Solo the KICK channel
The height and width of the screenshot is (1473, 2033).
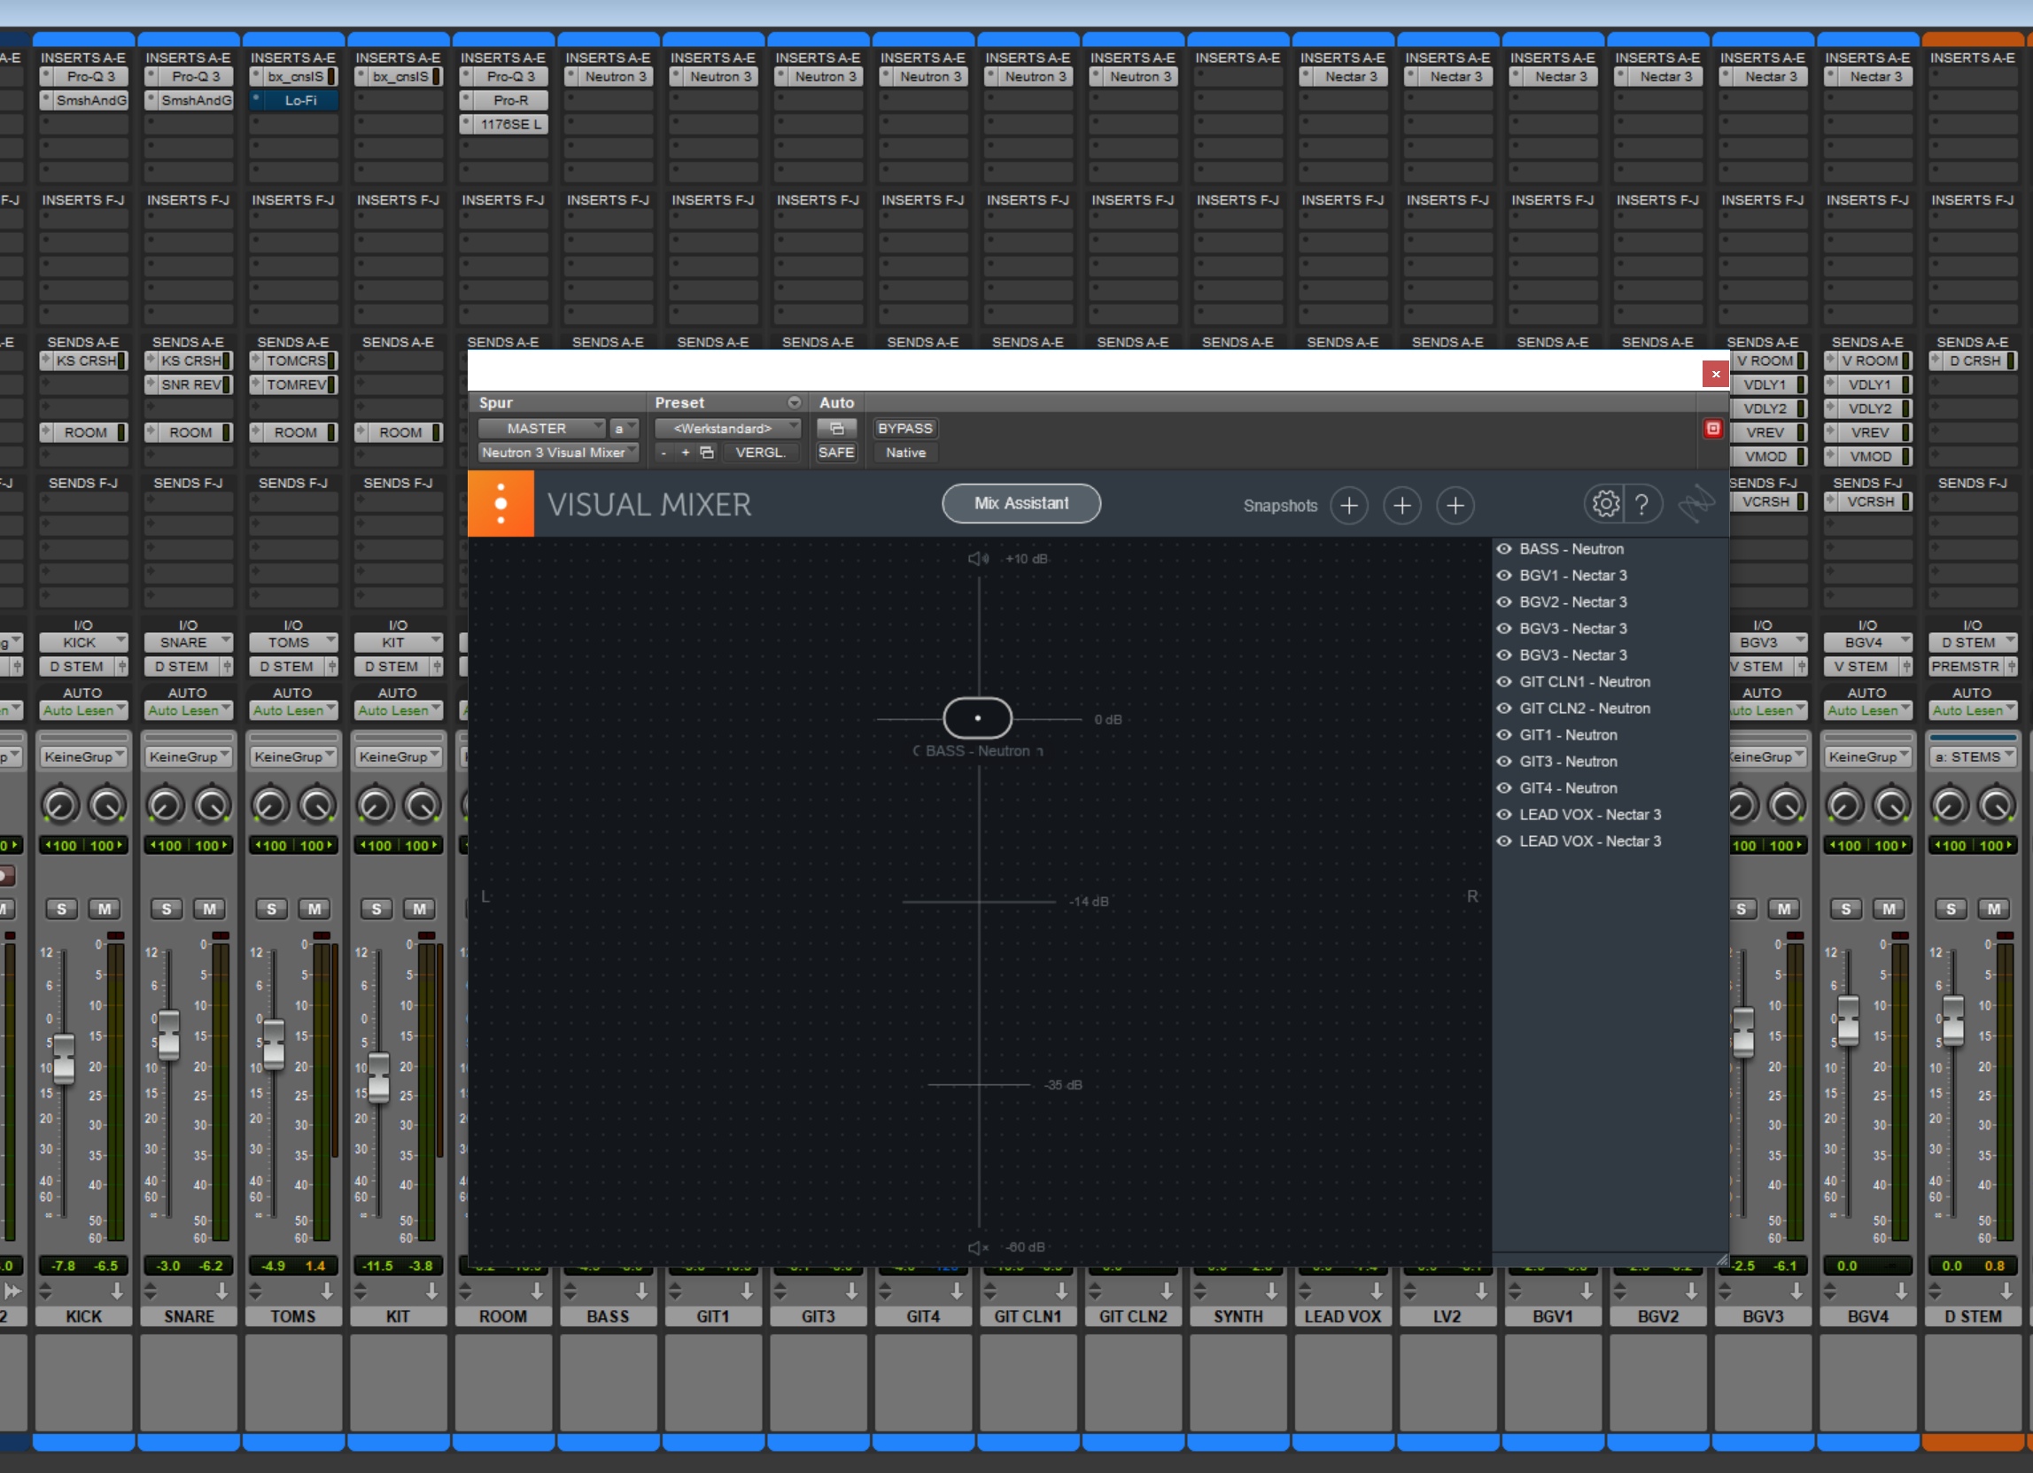coord(61,908)
